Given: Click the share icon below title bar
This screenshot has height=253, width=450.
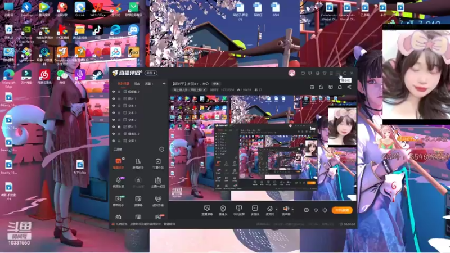Looking at the screenshot, I should (x=349, y=87).
